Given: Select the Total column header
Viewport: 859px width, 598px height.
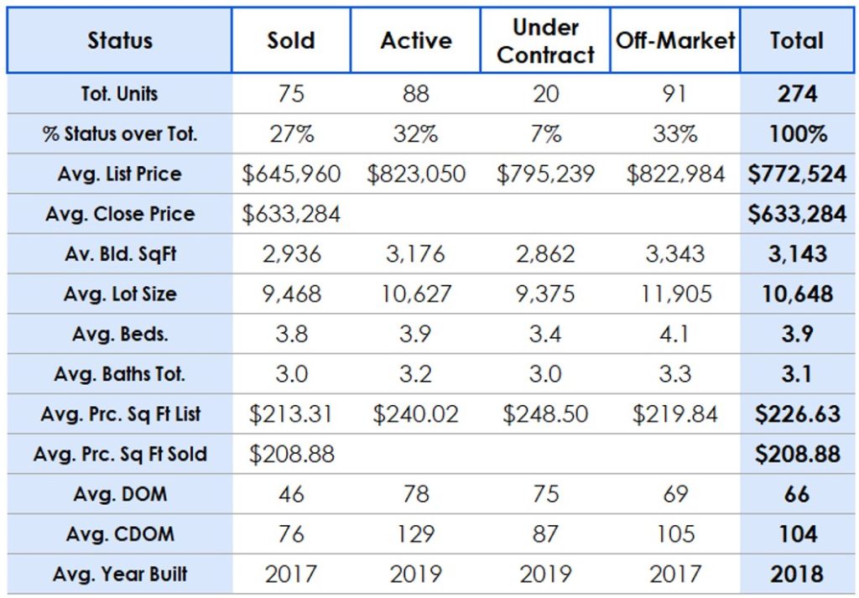Looking at the screenshot, I should tap(797, 40).
